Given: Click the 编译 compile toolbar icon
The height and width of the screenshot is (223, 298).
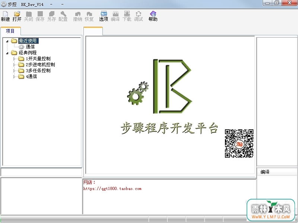Looking at the screenshot, I should click(115, 16).
